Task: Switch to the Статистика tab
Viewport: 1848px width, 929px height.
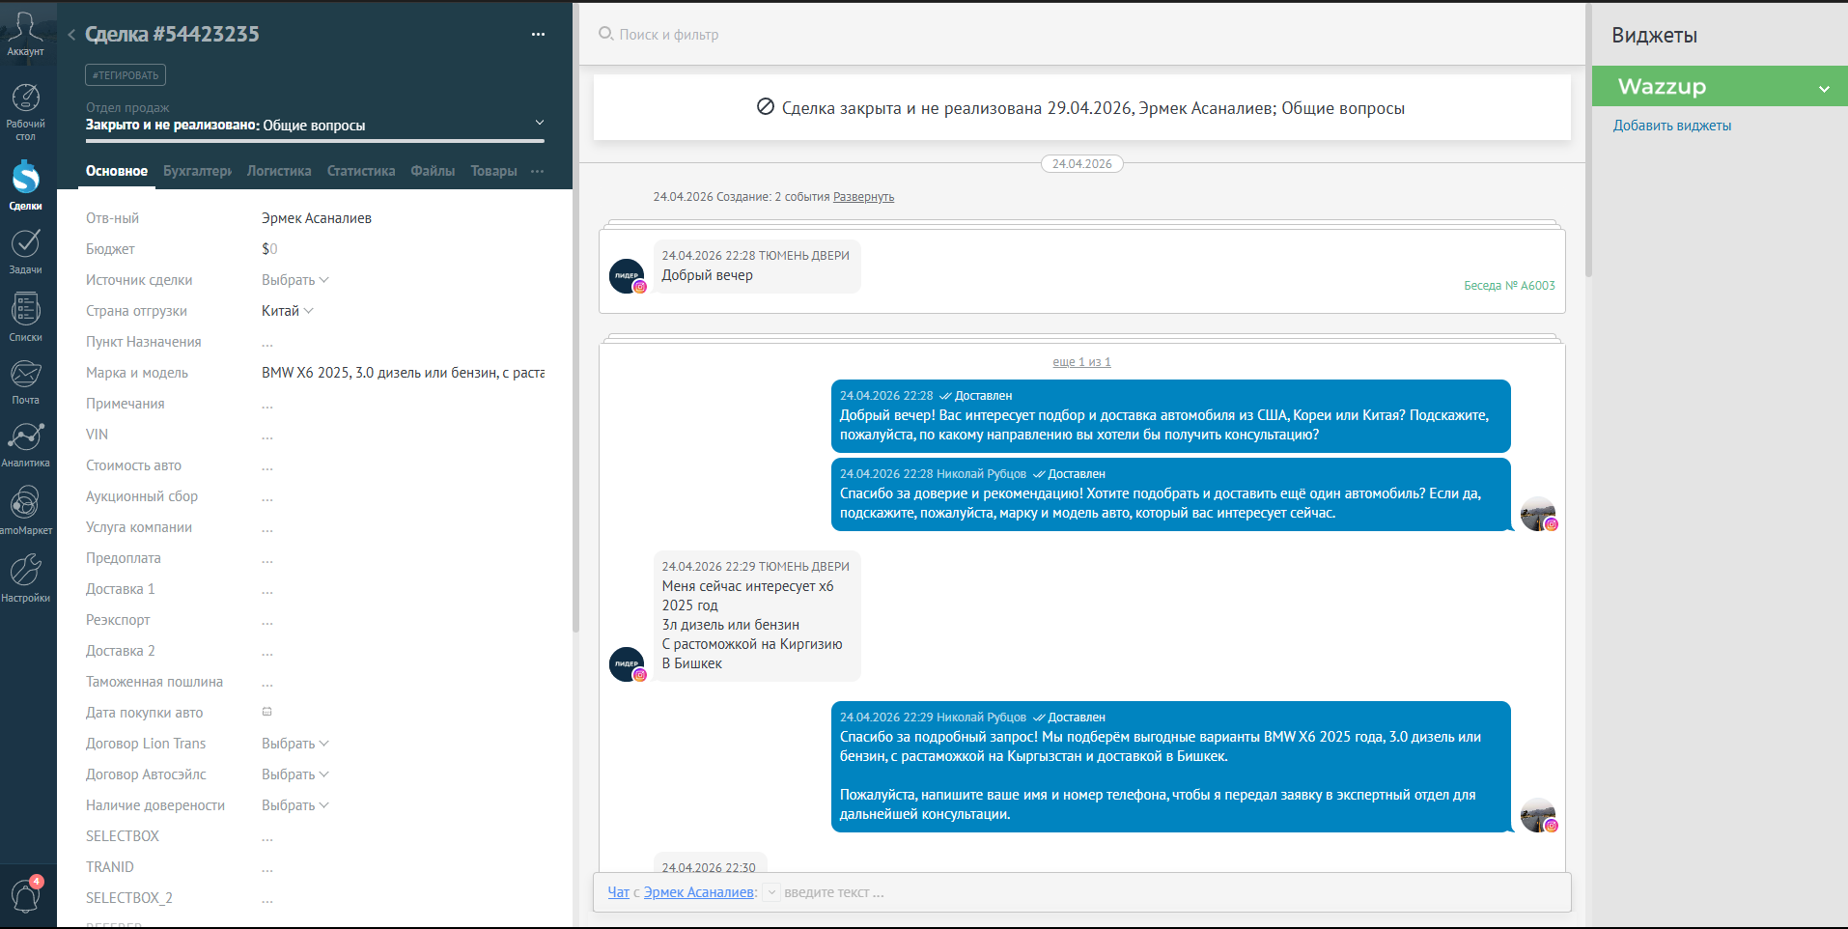Action: 361,171
